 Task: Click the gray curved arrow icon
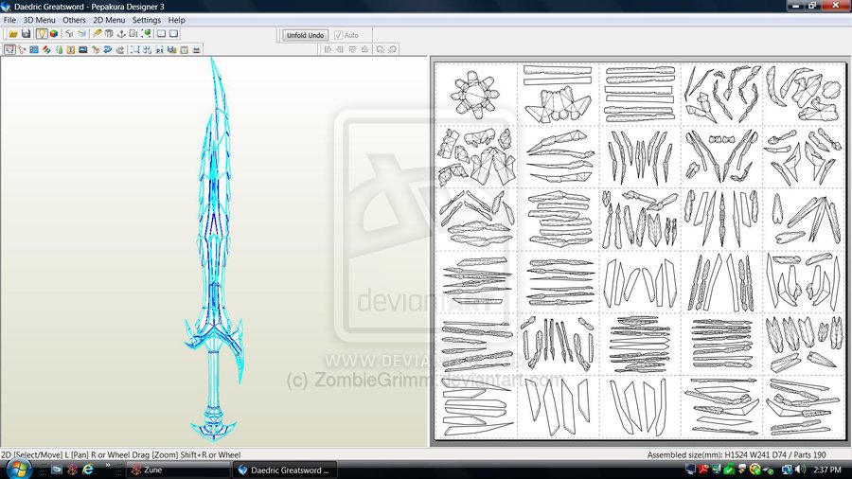point(120,49)
